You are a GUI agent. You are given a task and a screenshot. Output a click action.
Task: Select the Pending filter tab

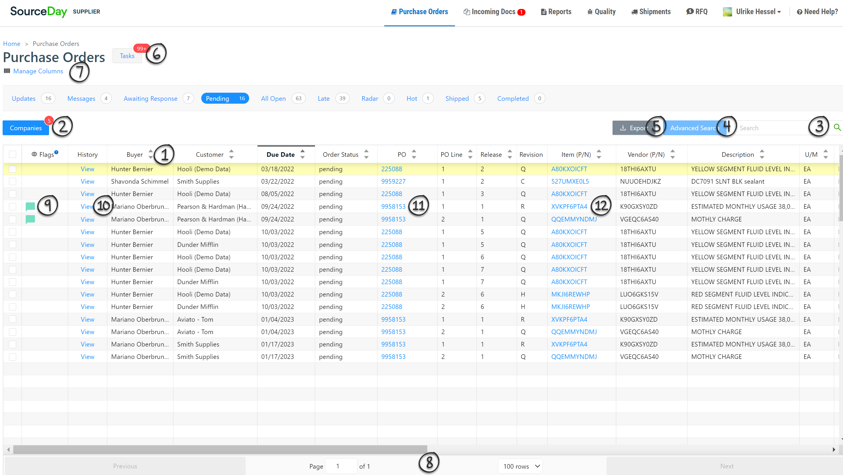point(225,98)
